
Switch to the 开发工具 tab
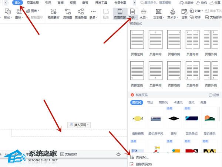101,3
